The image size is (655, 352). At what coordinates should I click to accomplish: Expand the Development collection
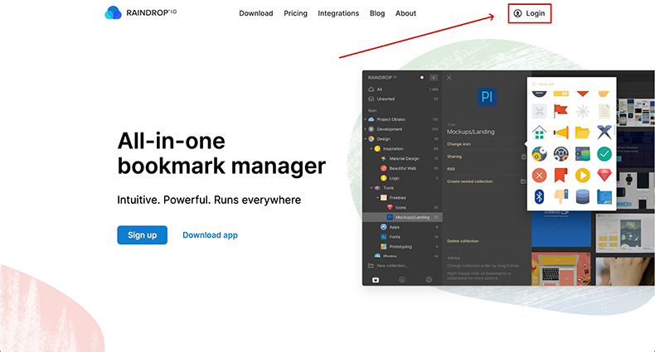[x=365, y=129]
